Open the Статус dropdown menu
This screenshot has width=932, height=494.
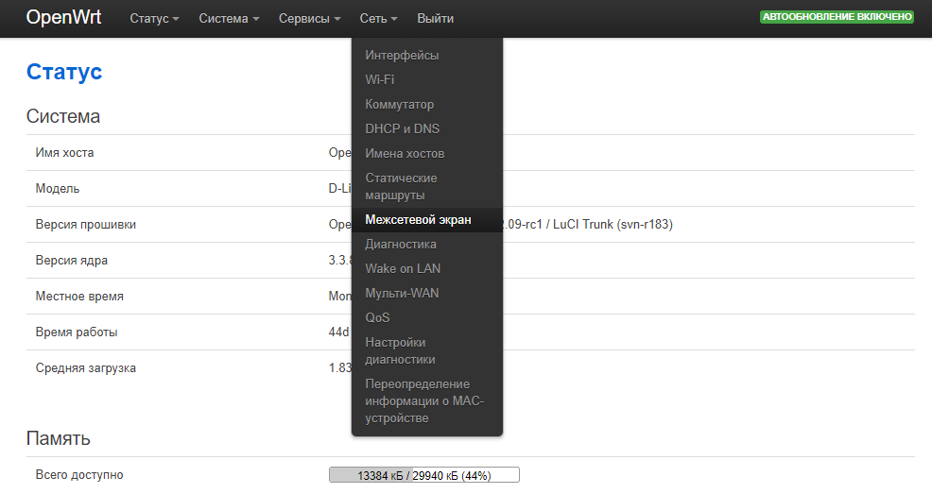(154, 18)
